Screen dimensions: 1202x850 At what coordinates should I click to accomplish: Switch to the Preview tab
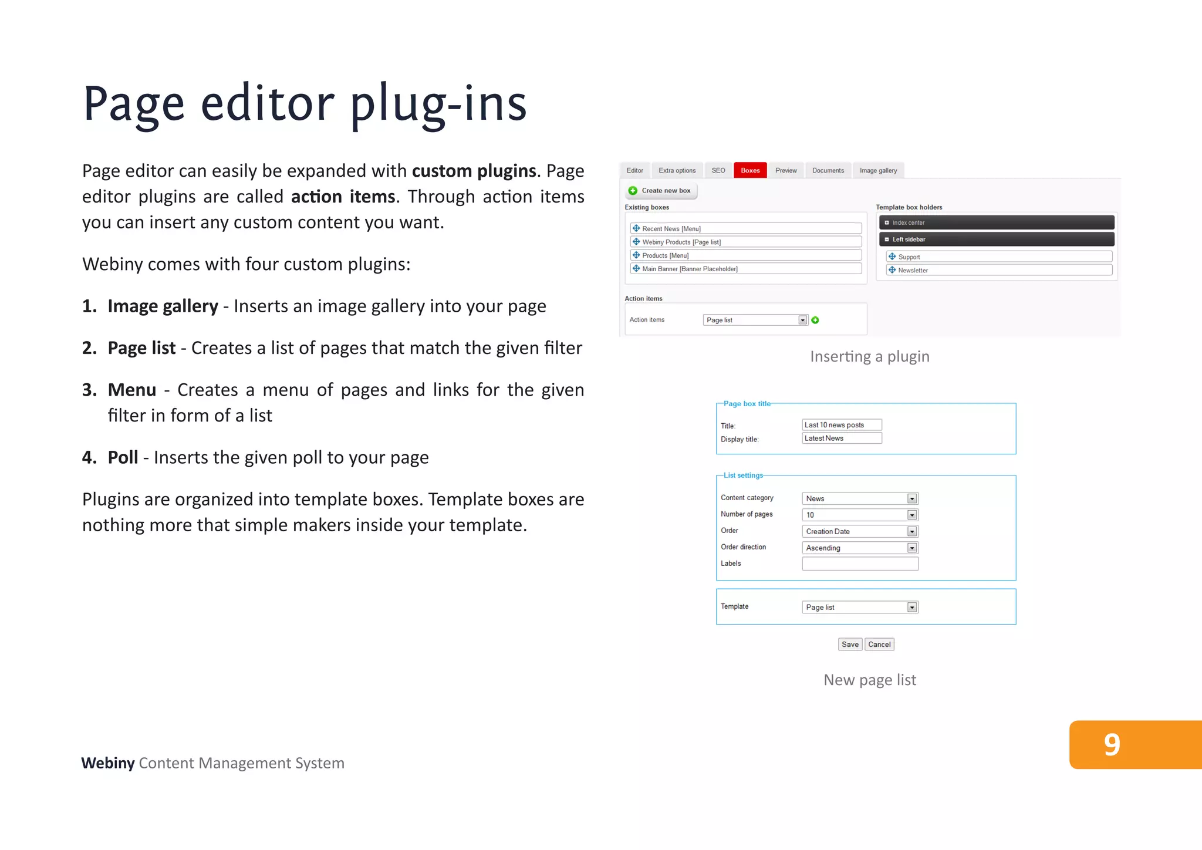pos(786,170)
